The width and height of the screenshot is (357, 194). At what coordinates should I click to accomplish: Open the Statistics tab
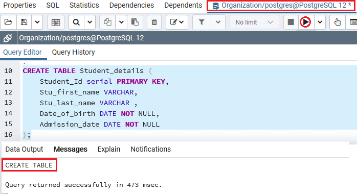tap(84, 5)
